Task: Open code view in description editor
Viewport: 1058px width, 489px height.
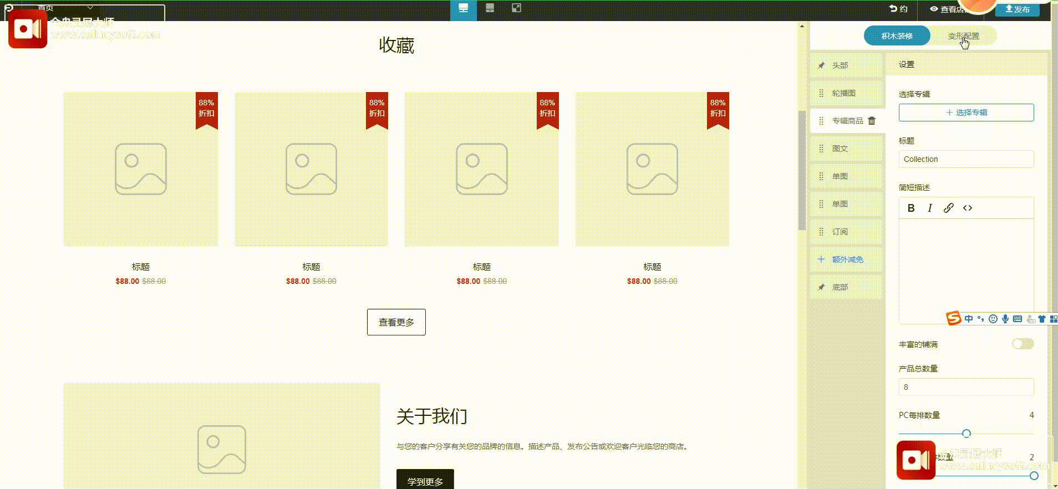Action: point(968,208)
